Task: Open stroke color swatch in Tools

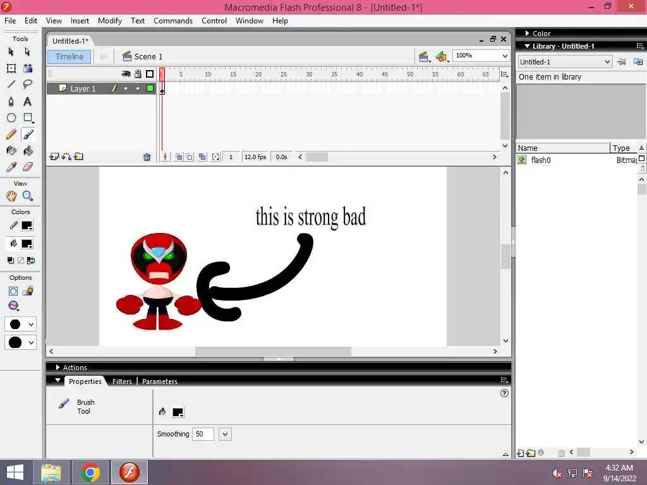Action: [x=27, y=225]
